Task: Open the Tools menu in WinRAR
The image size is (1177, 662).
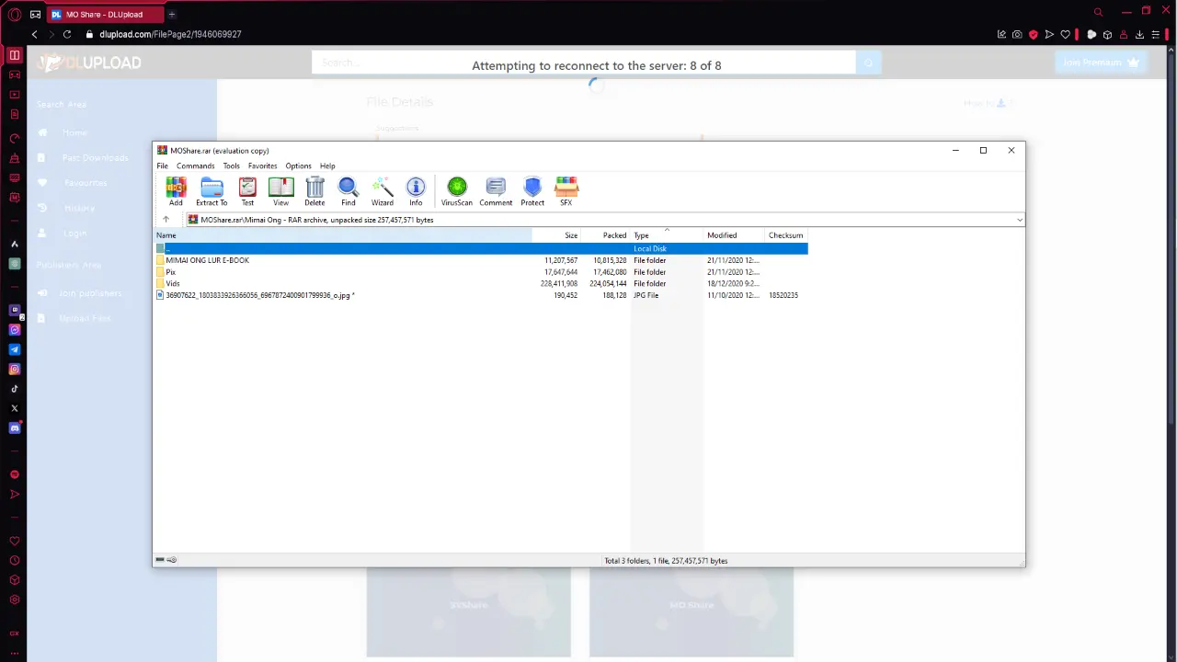Action: (x=231, y=166)
